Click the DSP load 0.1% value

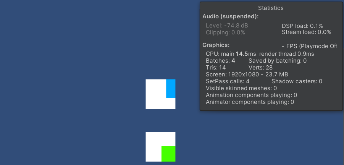[302, 26]
